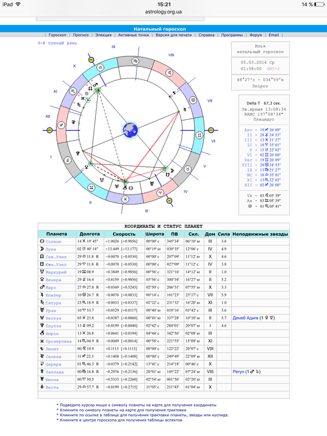Select the Sagittarius sign on the wheel
Screen dimensions: 327x436
[61, 125]
